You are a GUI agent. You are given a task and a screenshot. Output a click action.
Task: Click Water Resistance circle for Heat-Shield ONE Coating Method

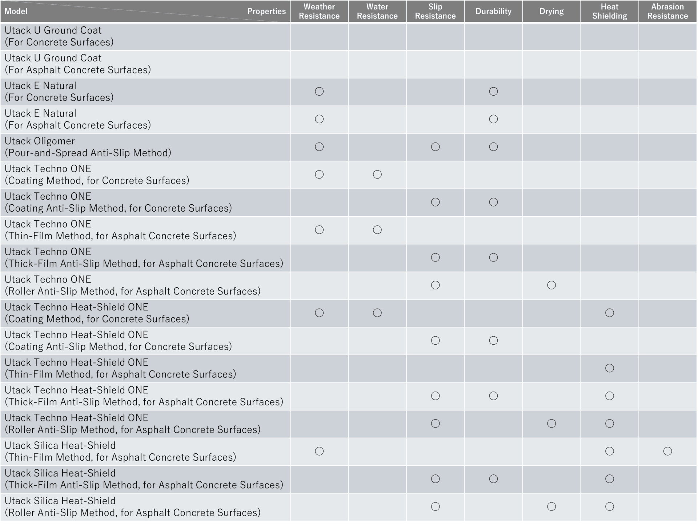coord(377,313)
